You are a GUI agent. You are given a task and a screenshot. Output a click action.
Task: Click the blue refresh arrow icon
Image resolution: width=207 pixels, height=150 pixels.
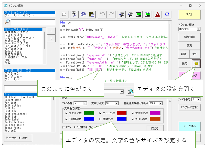coord(167,14)
